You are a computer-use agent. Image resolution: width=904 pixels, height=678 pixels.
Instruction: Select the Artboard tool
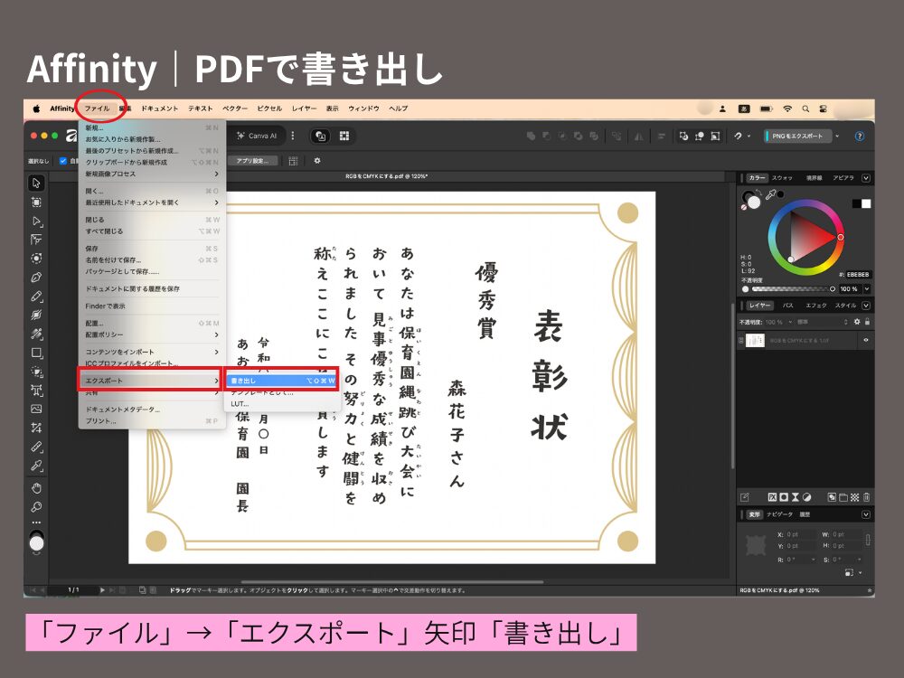click(x=36, y=202)
